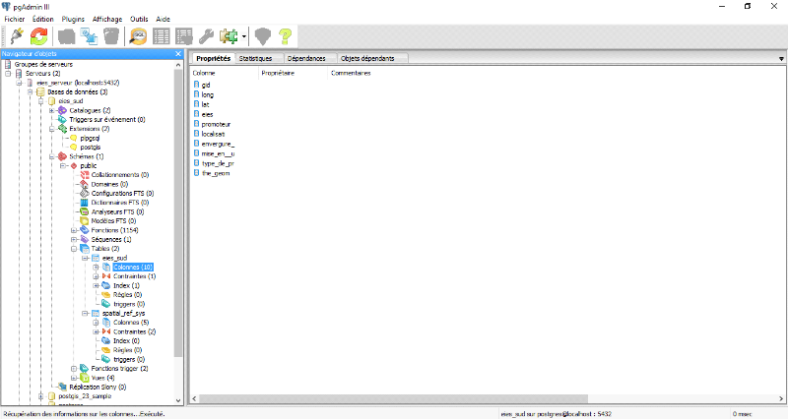View table data grid icon
The image size is (788, 419).
[162, 36]
